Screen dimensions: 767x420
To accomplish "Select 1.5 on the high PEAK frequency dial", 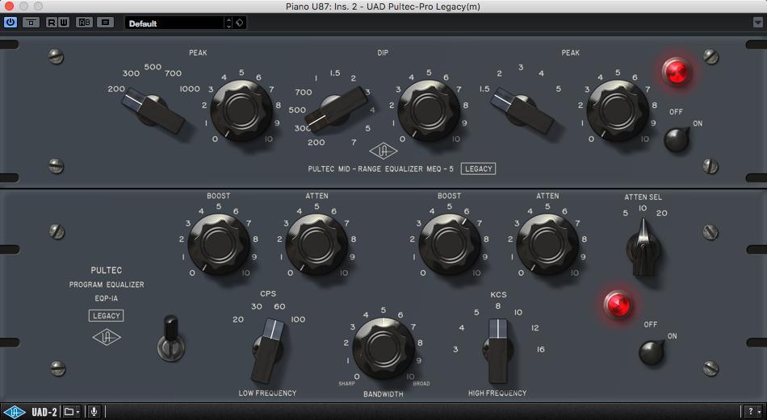I will 484,89.
